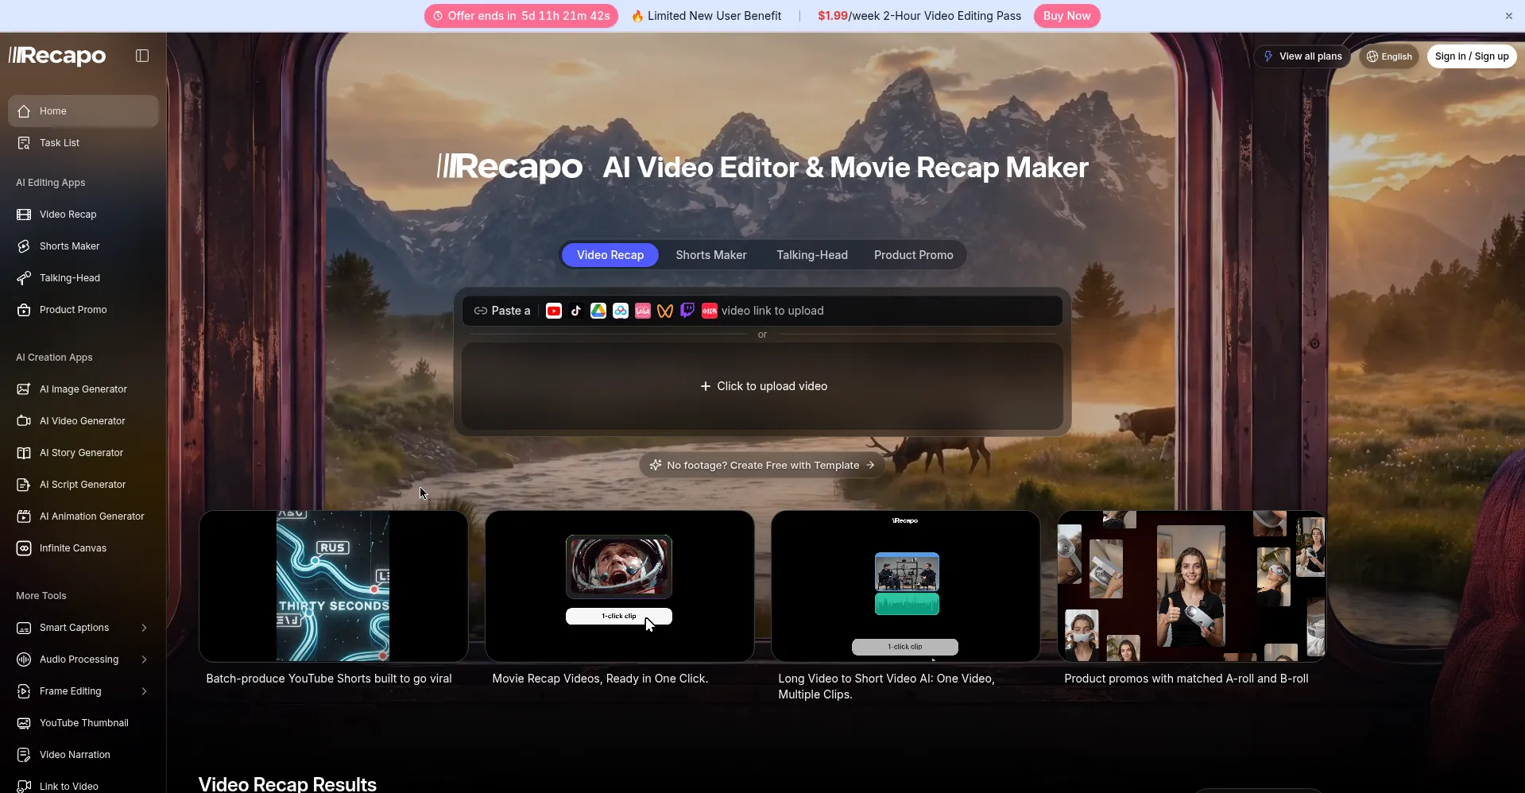Click the upload video drop area

pos(762,386)
